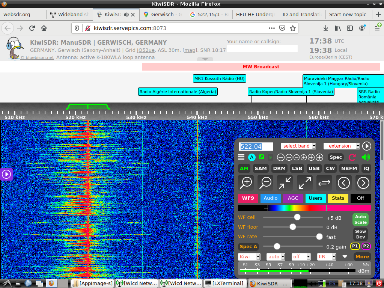This screenshot has width=384, height=288.
Task: Click the frequency input showing 522.04
Action: tap(256, 146)
